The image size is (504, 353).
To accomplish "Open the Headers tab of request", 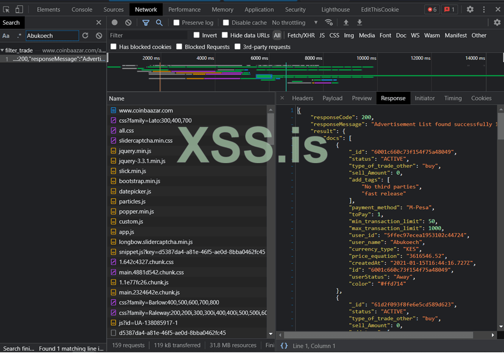I will point(302,98).
